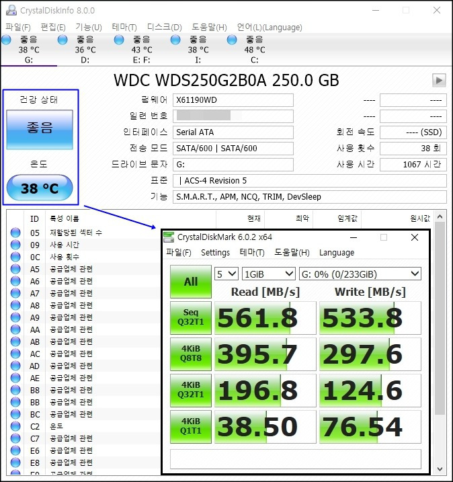This screenshot has height=482, width=453.
Task: Click the status orb for attribute BB
Action: 15,402
